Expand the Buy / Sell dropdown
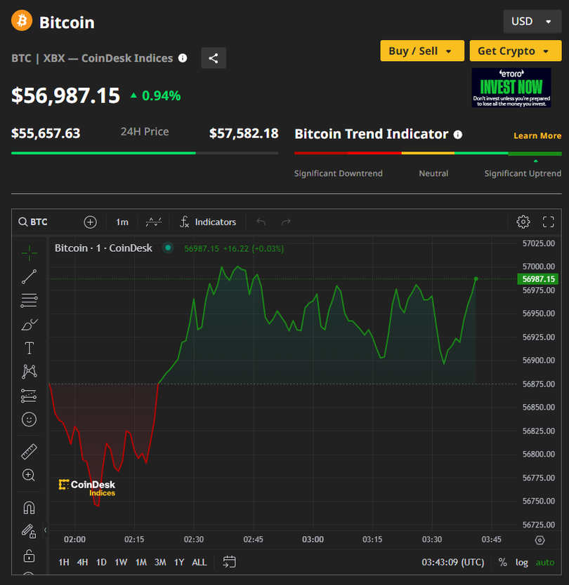 tap(422, 51)
